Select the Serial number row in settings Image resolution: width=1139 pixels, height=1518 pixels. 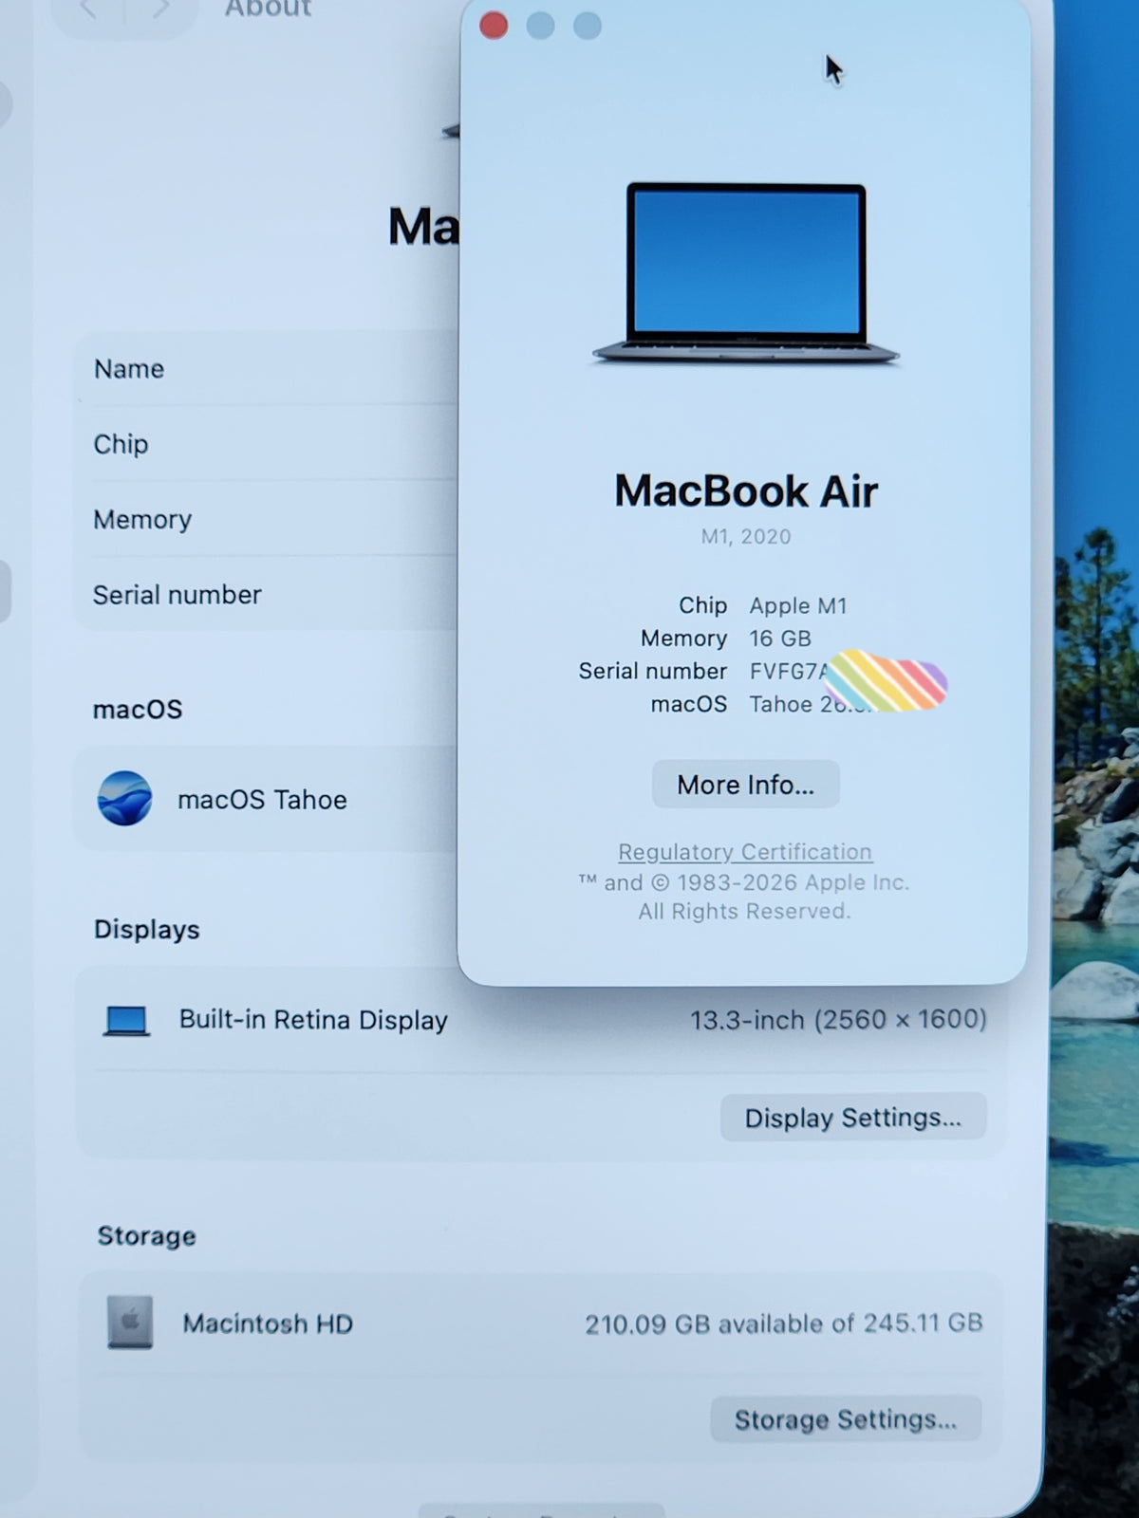click(267, 594)
